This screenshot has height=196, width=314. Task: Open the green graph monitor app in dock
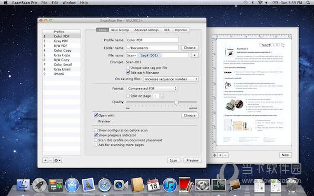pos(219,185)
